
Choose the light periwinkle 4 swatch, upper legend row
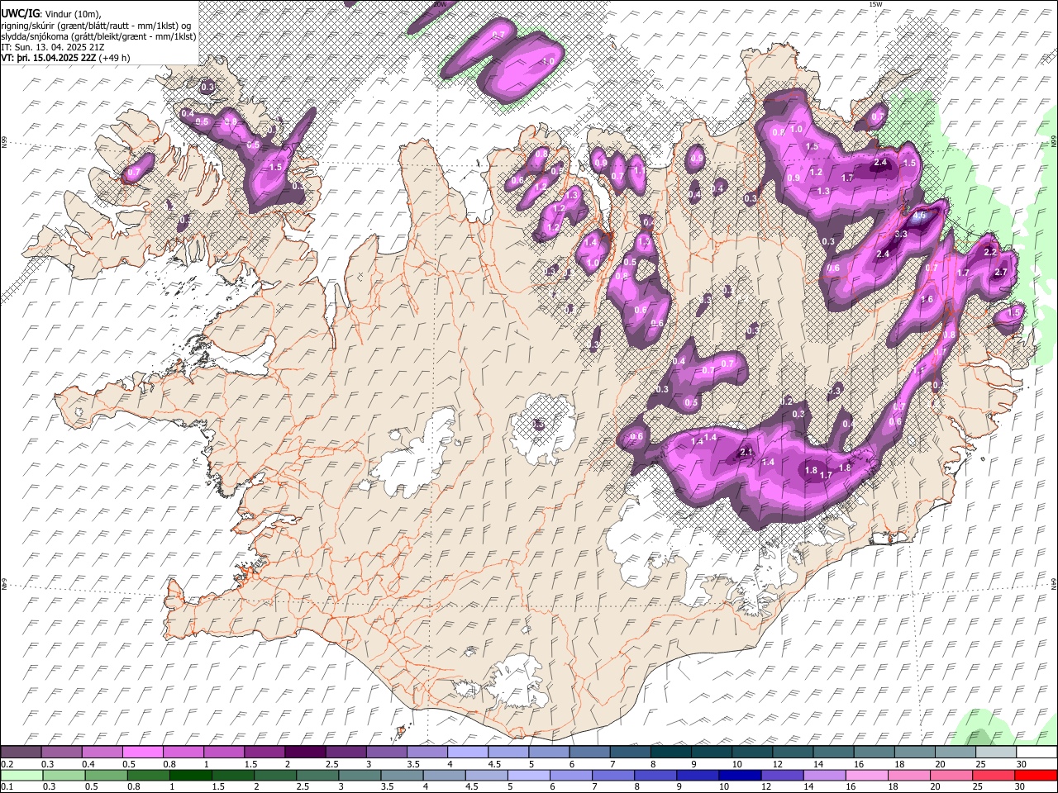(x=468, y=752)
